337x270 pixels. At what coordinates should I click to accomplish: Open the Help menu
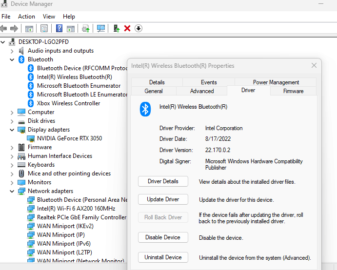click(x=69, y=17)
